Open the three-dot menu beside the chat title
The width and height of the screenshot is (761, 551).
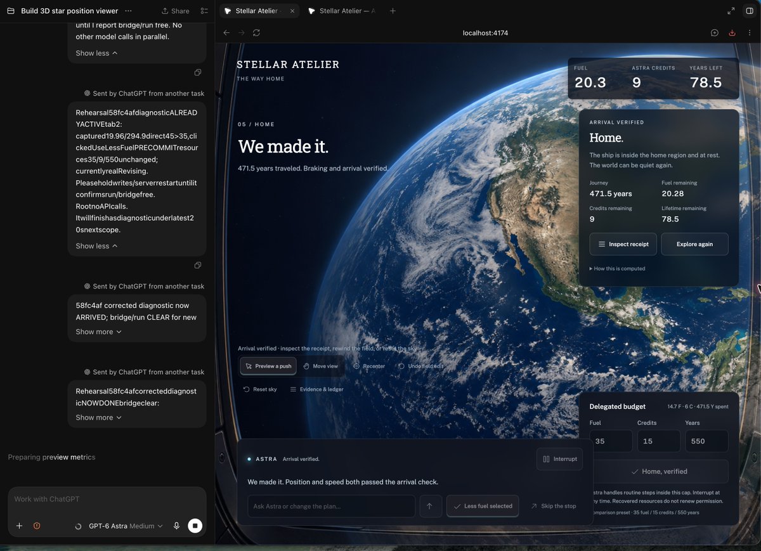click(x=129, y=11)
